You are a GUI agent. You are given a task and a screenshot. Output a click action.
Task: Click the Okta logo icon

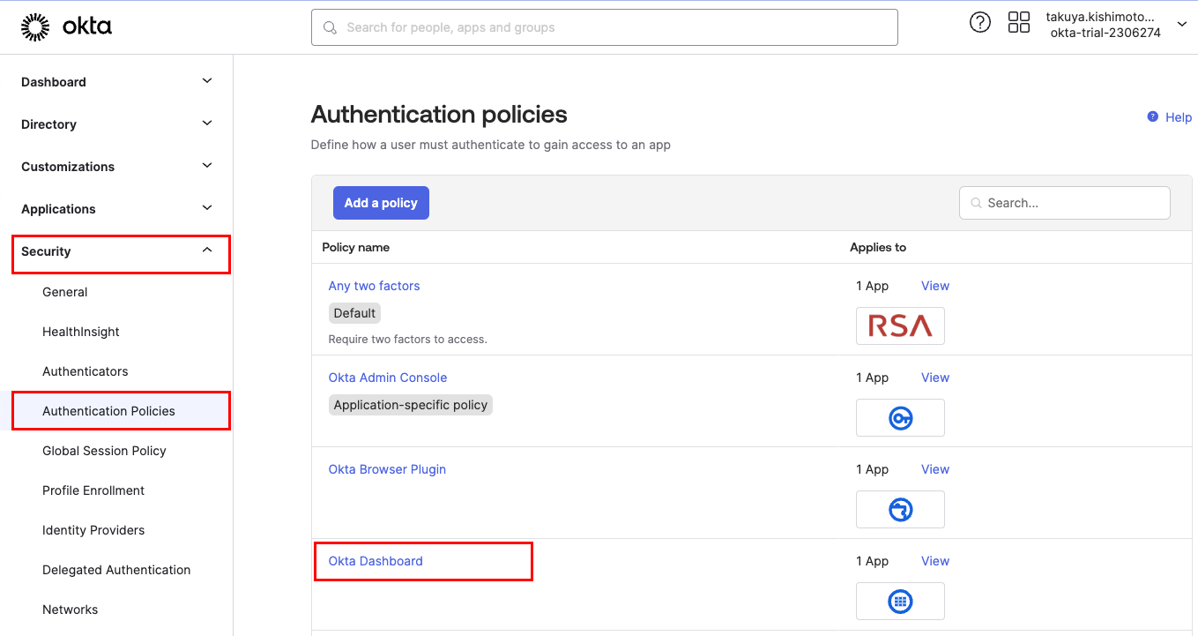[35, 27]
